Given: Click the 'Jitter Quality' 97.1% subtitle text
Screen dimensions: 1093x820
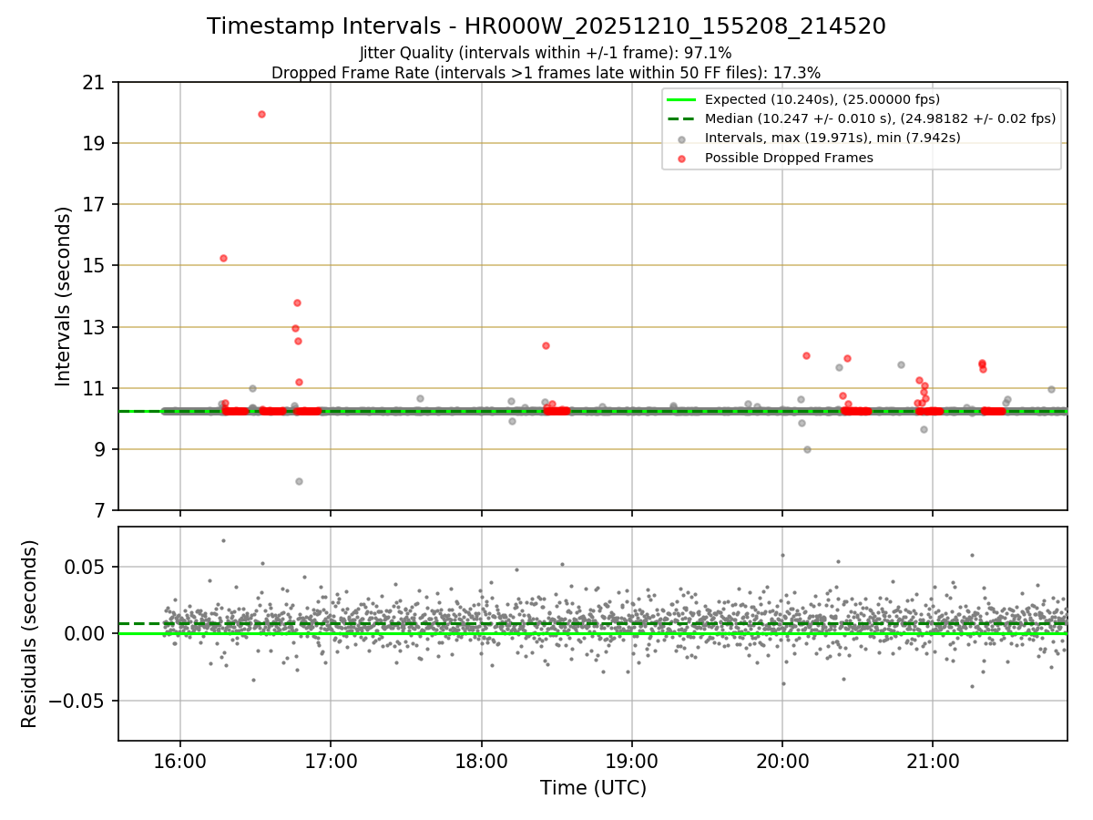Looking at the screenshot, I should [546, 53].
